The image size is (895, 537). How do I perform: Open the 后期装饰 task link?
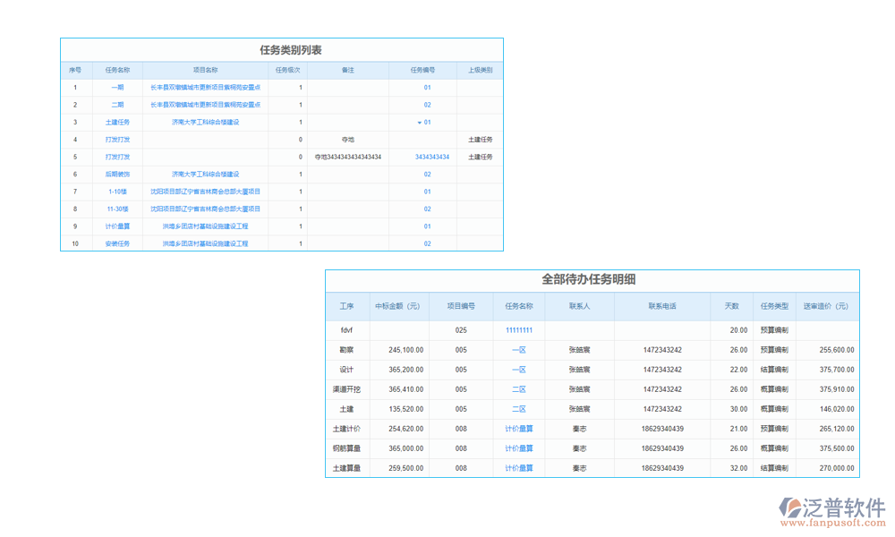point(117,175)
